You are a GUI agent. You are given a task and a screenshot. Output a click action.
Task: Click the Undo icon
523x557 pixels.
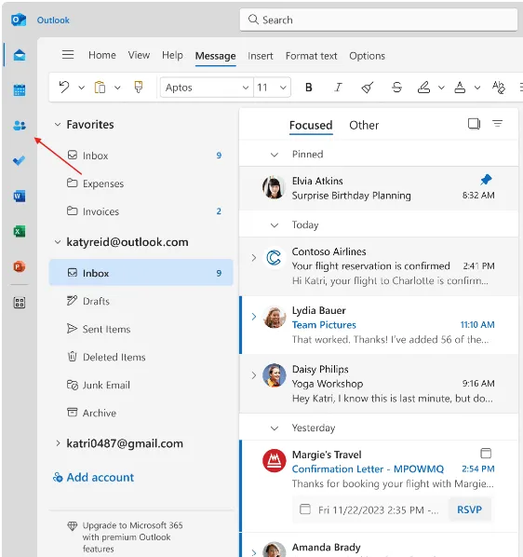64,87
